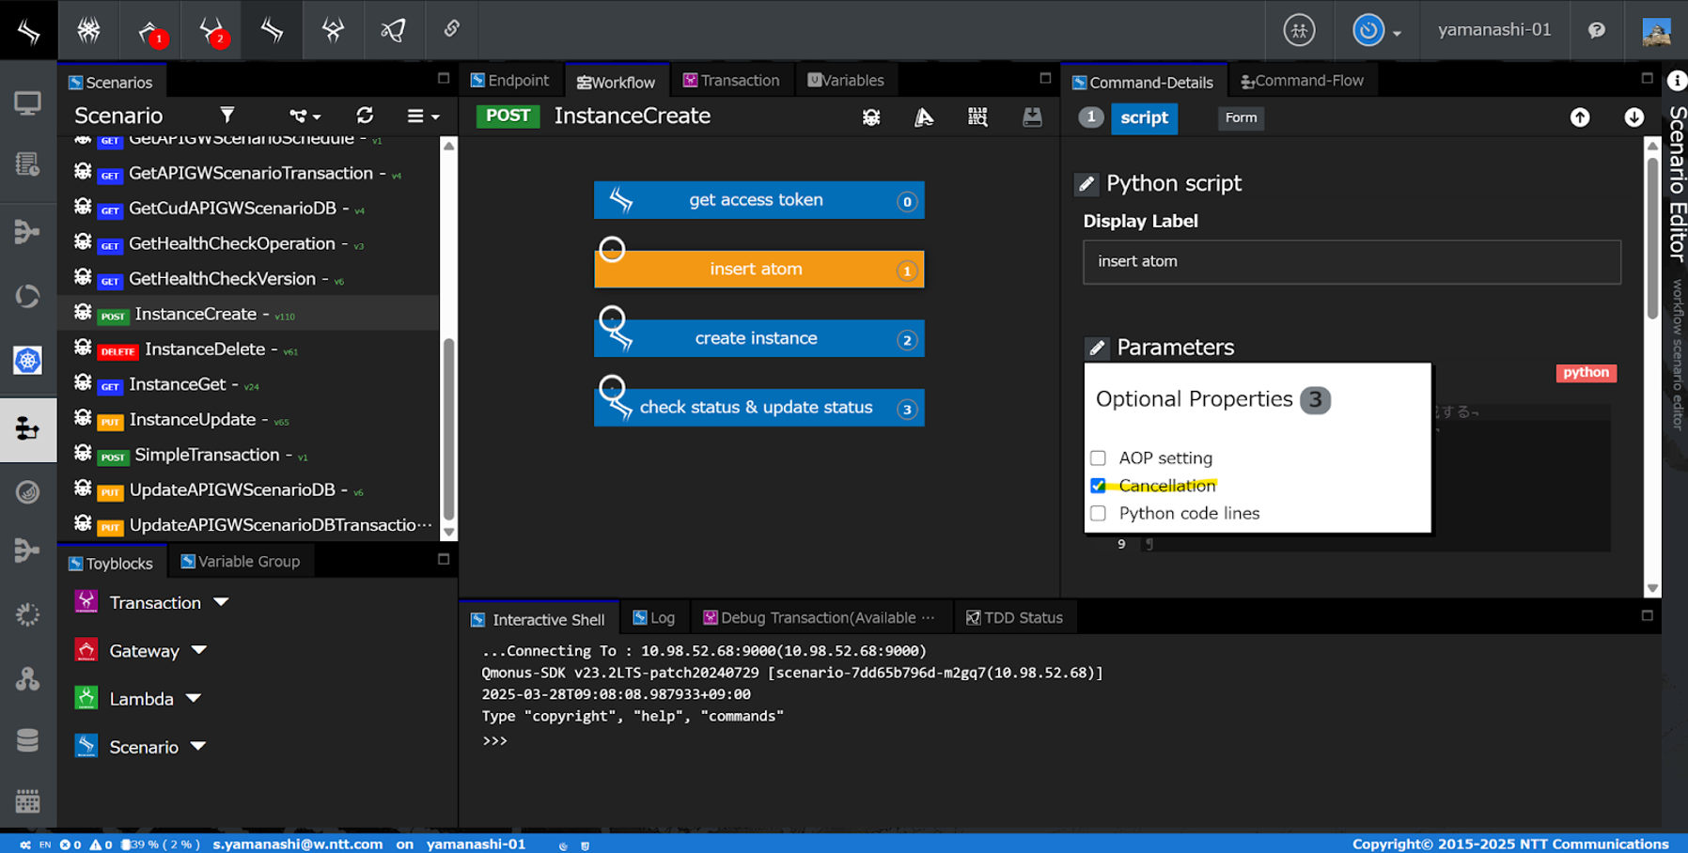Screen dimensions: 1688x853
Task: Check the Python code lines option
Action: click(x=1098, y=514)
